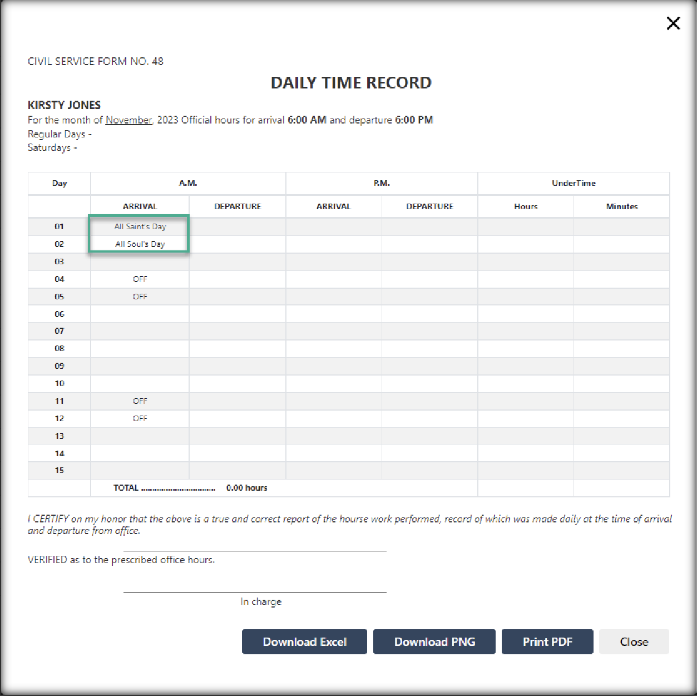
Task: Click the Download PNG button
Action: pyautogui.click(x=434, y=641)
